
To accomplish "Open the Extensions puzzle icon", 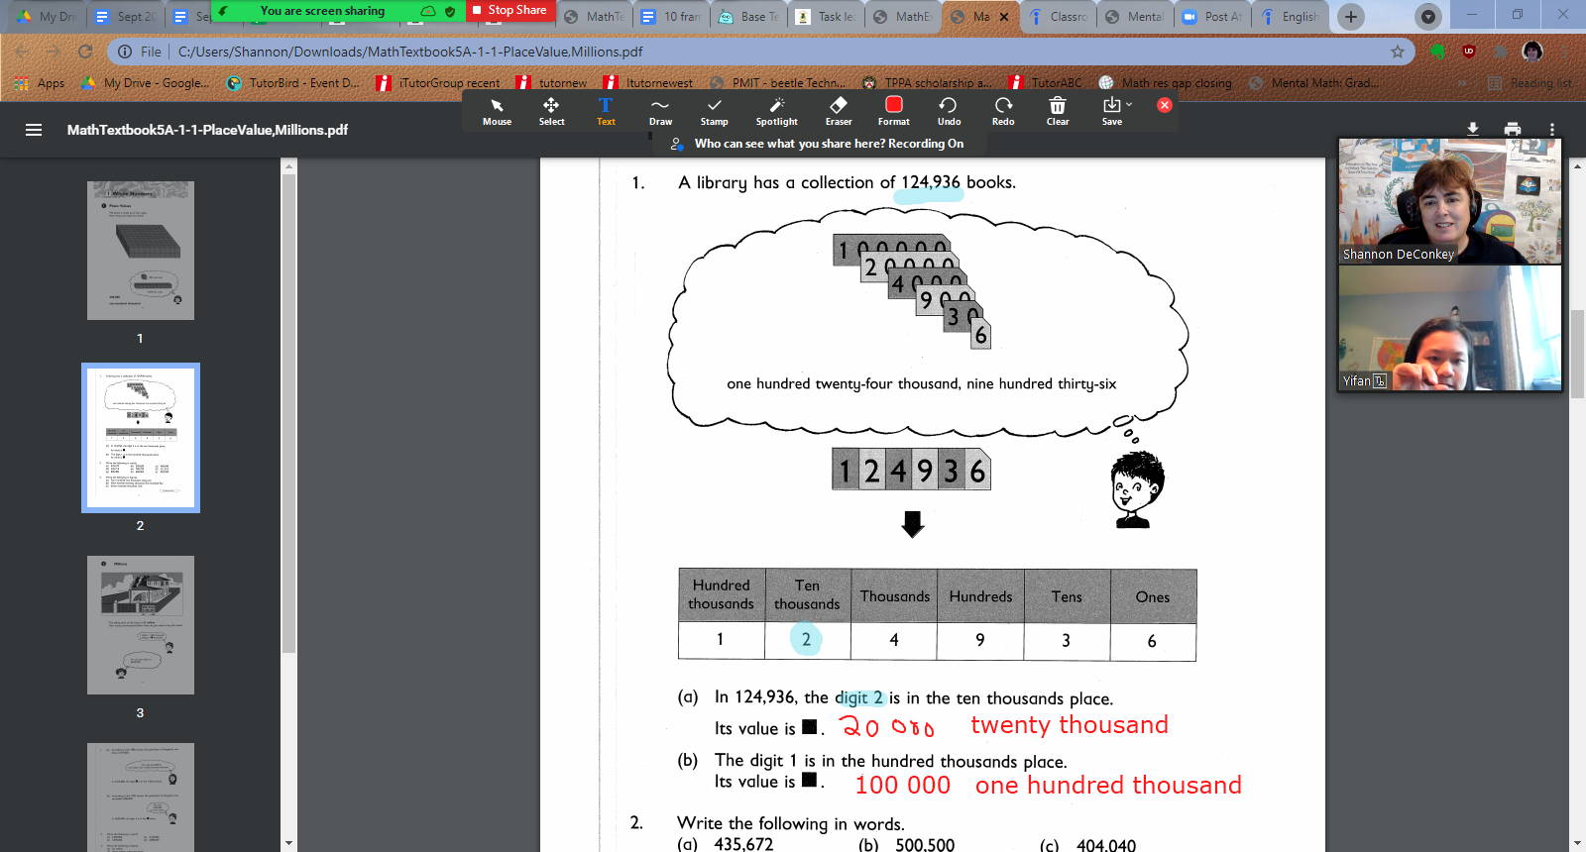I will pos(1501,52).
